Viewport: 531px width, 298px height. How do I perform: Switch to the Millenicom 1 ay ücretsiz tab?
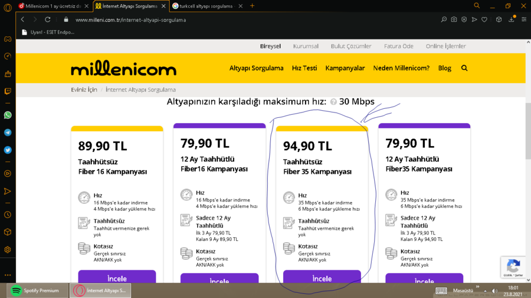(x=50, y=6)
